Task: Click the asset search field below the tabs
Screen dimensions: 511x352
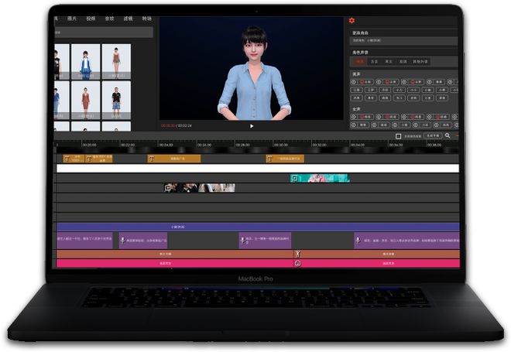Action: pyautogui.click(x=103, y=32)
